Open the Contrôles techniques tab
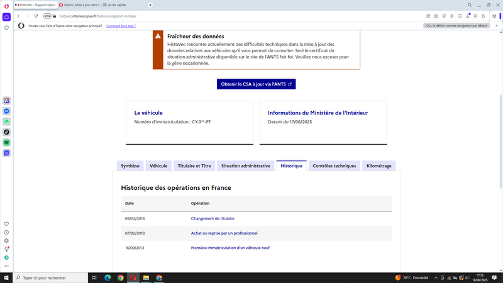 pos(334,166)
